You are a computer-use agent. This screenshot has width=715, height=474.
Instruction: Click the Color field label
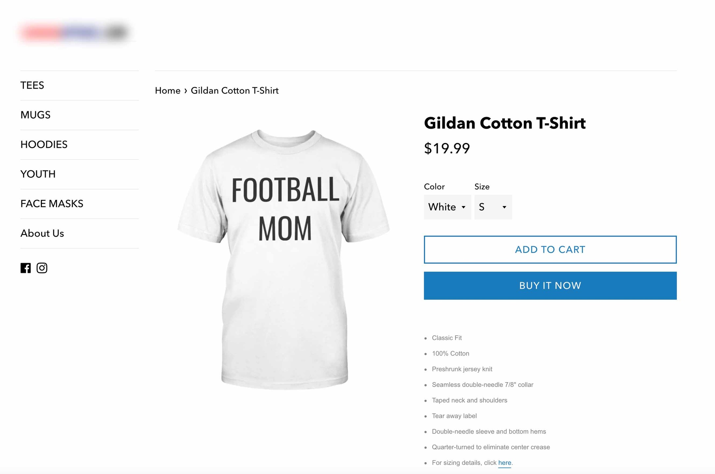[x=434, y=187]
